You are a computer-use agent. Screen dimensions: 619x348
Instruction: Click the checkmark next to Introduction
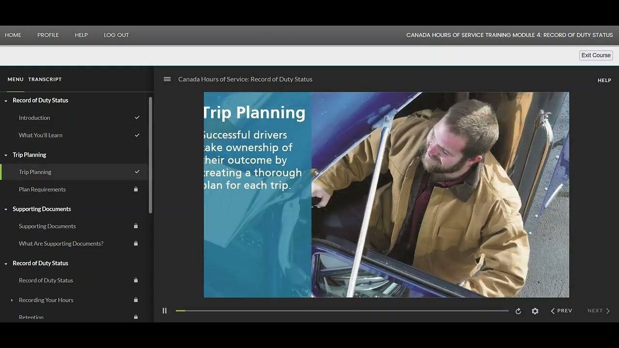(137, 118)
